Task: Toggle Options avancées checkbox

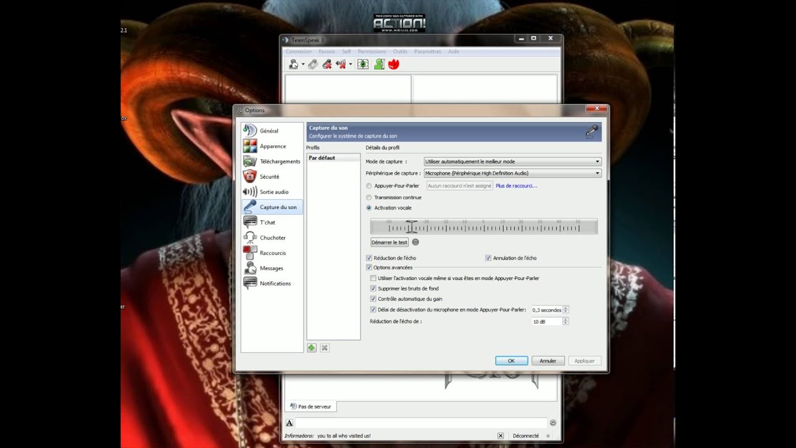Action: coord(369,268)
